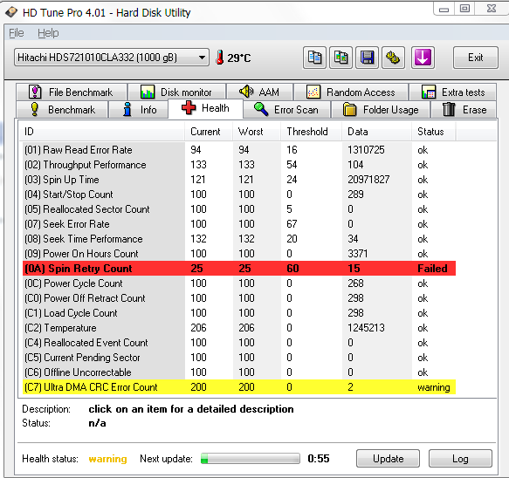Click the Current column header
509x478 pixels.
(209, 132)
